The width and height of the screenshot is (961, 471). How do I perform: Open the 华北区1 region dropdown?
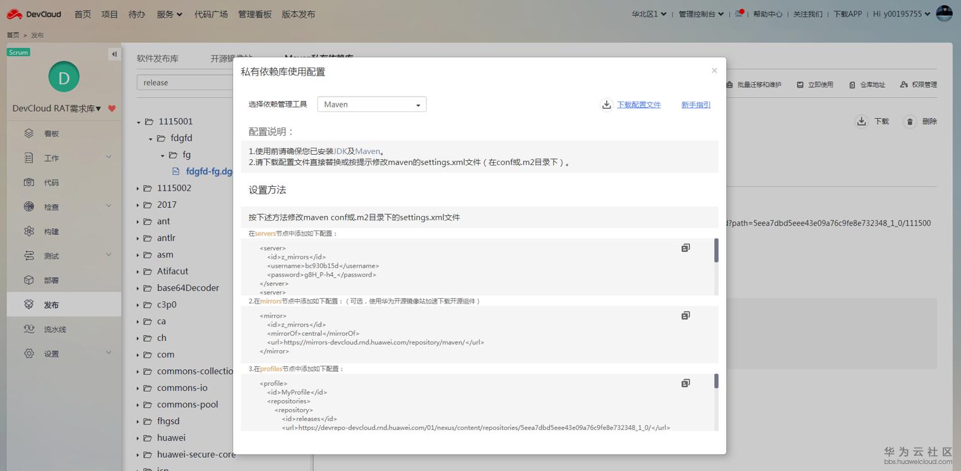click(649, 13)
